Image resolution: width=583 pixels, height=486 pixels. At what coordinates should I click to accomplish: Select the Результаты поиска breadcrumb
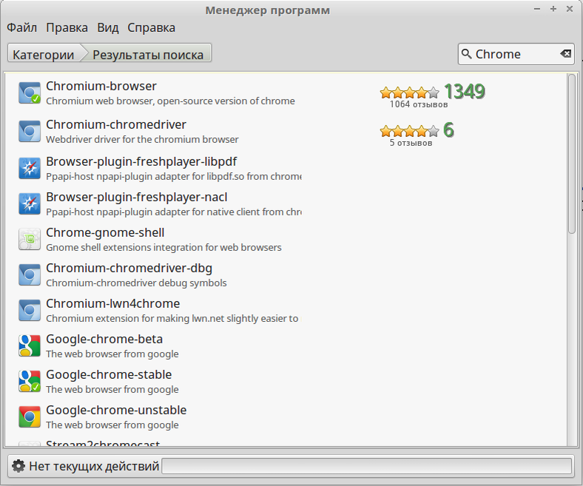pyautogui.click(x=148, y=54)
